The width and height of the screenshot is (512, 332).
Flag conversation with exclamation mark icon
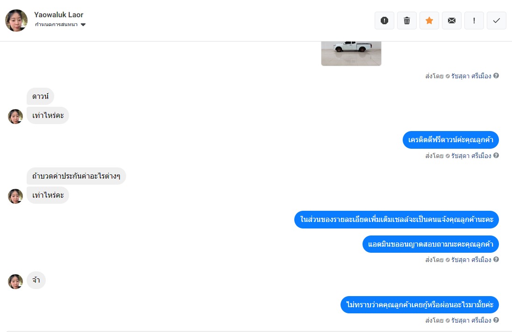coord(474,21)
